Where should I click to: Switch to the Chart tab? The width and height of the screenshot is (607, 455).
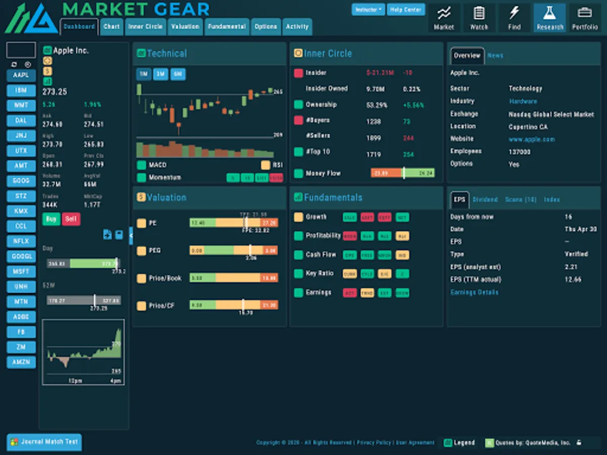(x=112, y=27)
